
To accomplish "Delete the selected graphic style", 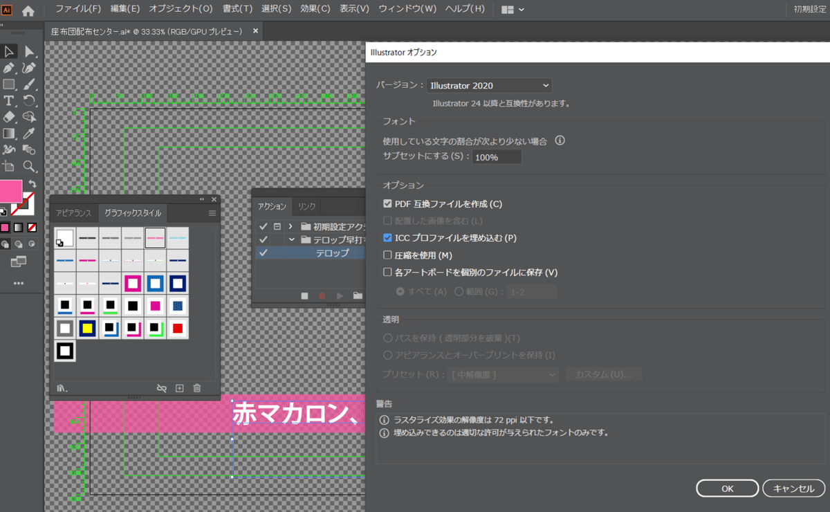I will (x=197, y=388).
